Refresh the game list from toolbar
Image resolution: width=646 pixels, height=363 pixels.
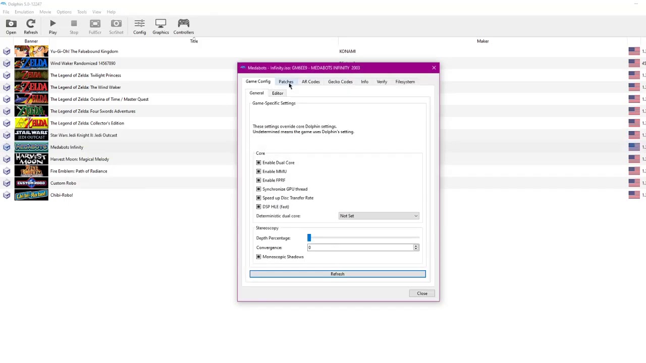pos(31,27)
